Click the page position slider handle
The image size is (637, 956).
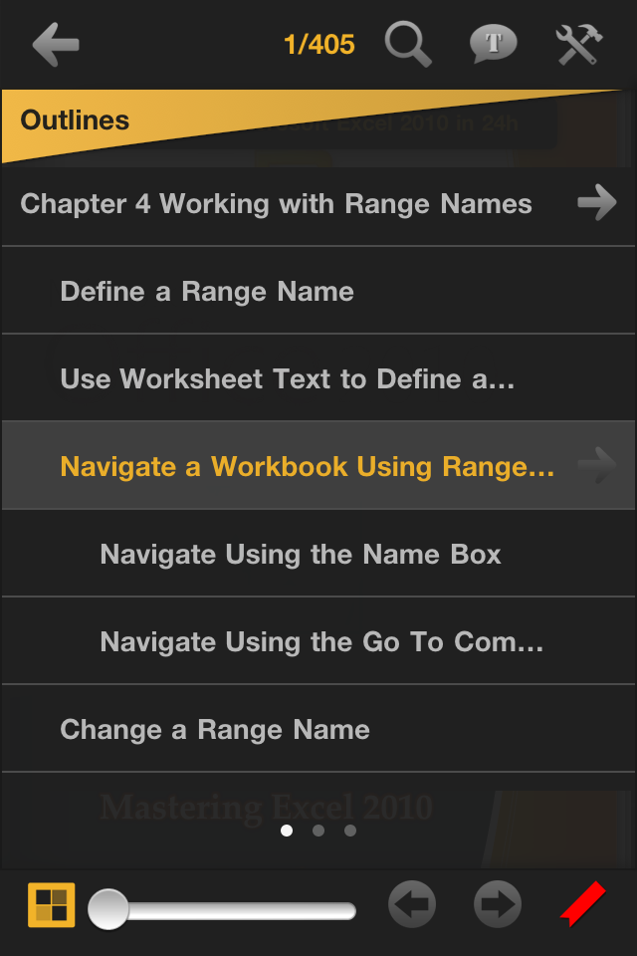coord(108,909)
